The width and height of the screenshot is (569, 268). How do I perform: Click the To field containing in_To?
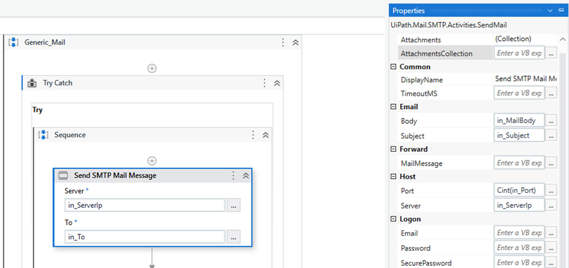145,237
